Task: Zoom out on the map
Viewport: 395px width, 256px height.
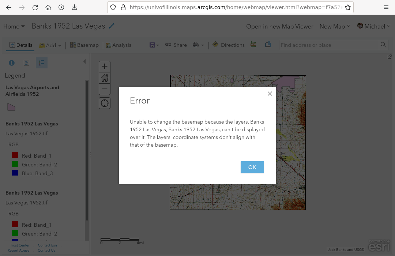Action: click(x=105, y=89)
